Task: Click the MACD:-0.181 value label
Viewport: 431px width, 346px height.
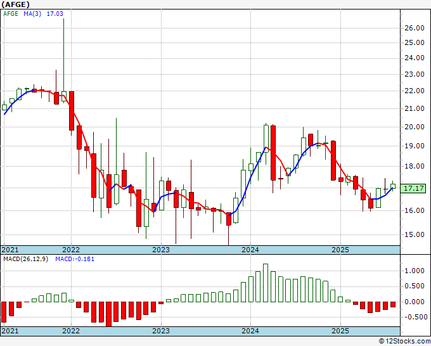Action: pyautogui.click(x=75, y=259)
